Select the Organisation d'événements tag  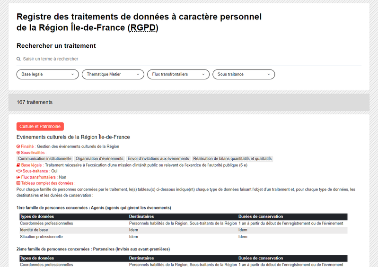coord(99,159)
